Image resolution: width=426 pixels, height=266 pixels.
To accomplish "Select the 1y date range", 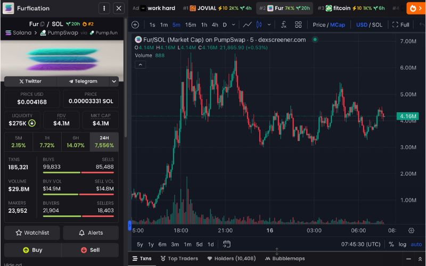I will pyautogui.click(x=151, y=244).
